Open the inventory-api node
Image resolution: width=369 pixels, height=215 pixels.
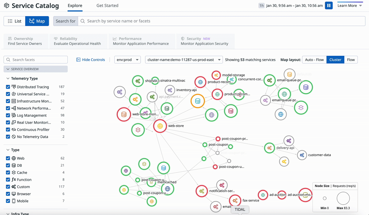click(x=170, y=90)
